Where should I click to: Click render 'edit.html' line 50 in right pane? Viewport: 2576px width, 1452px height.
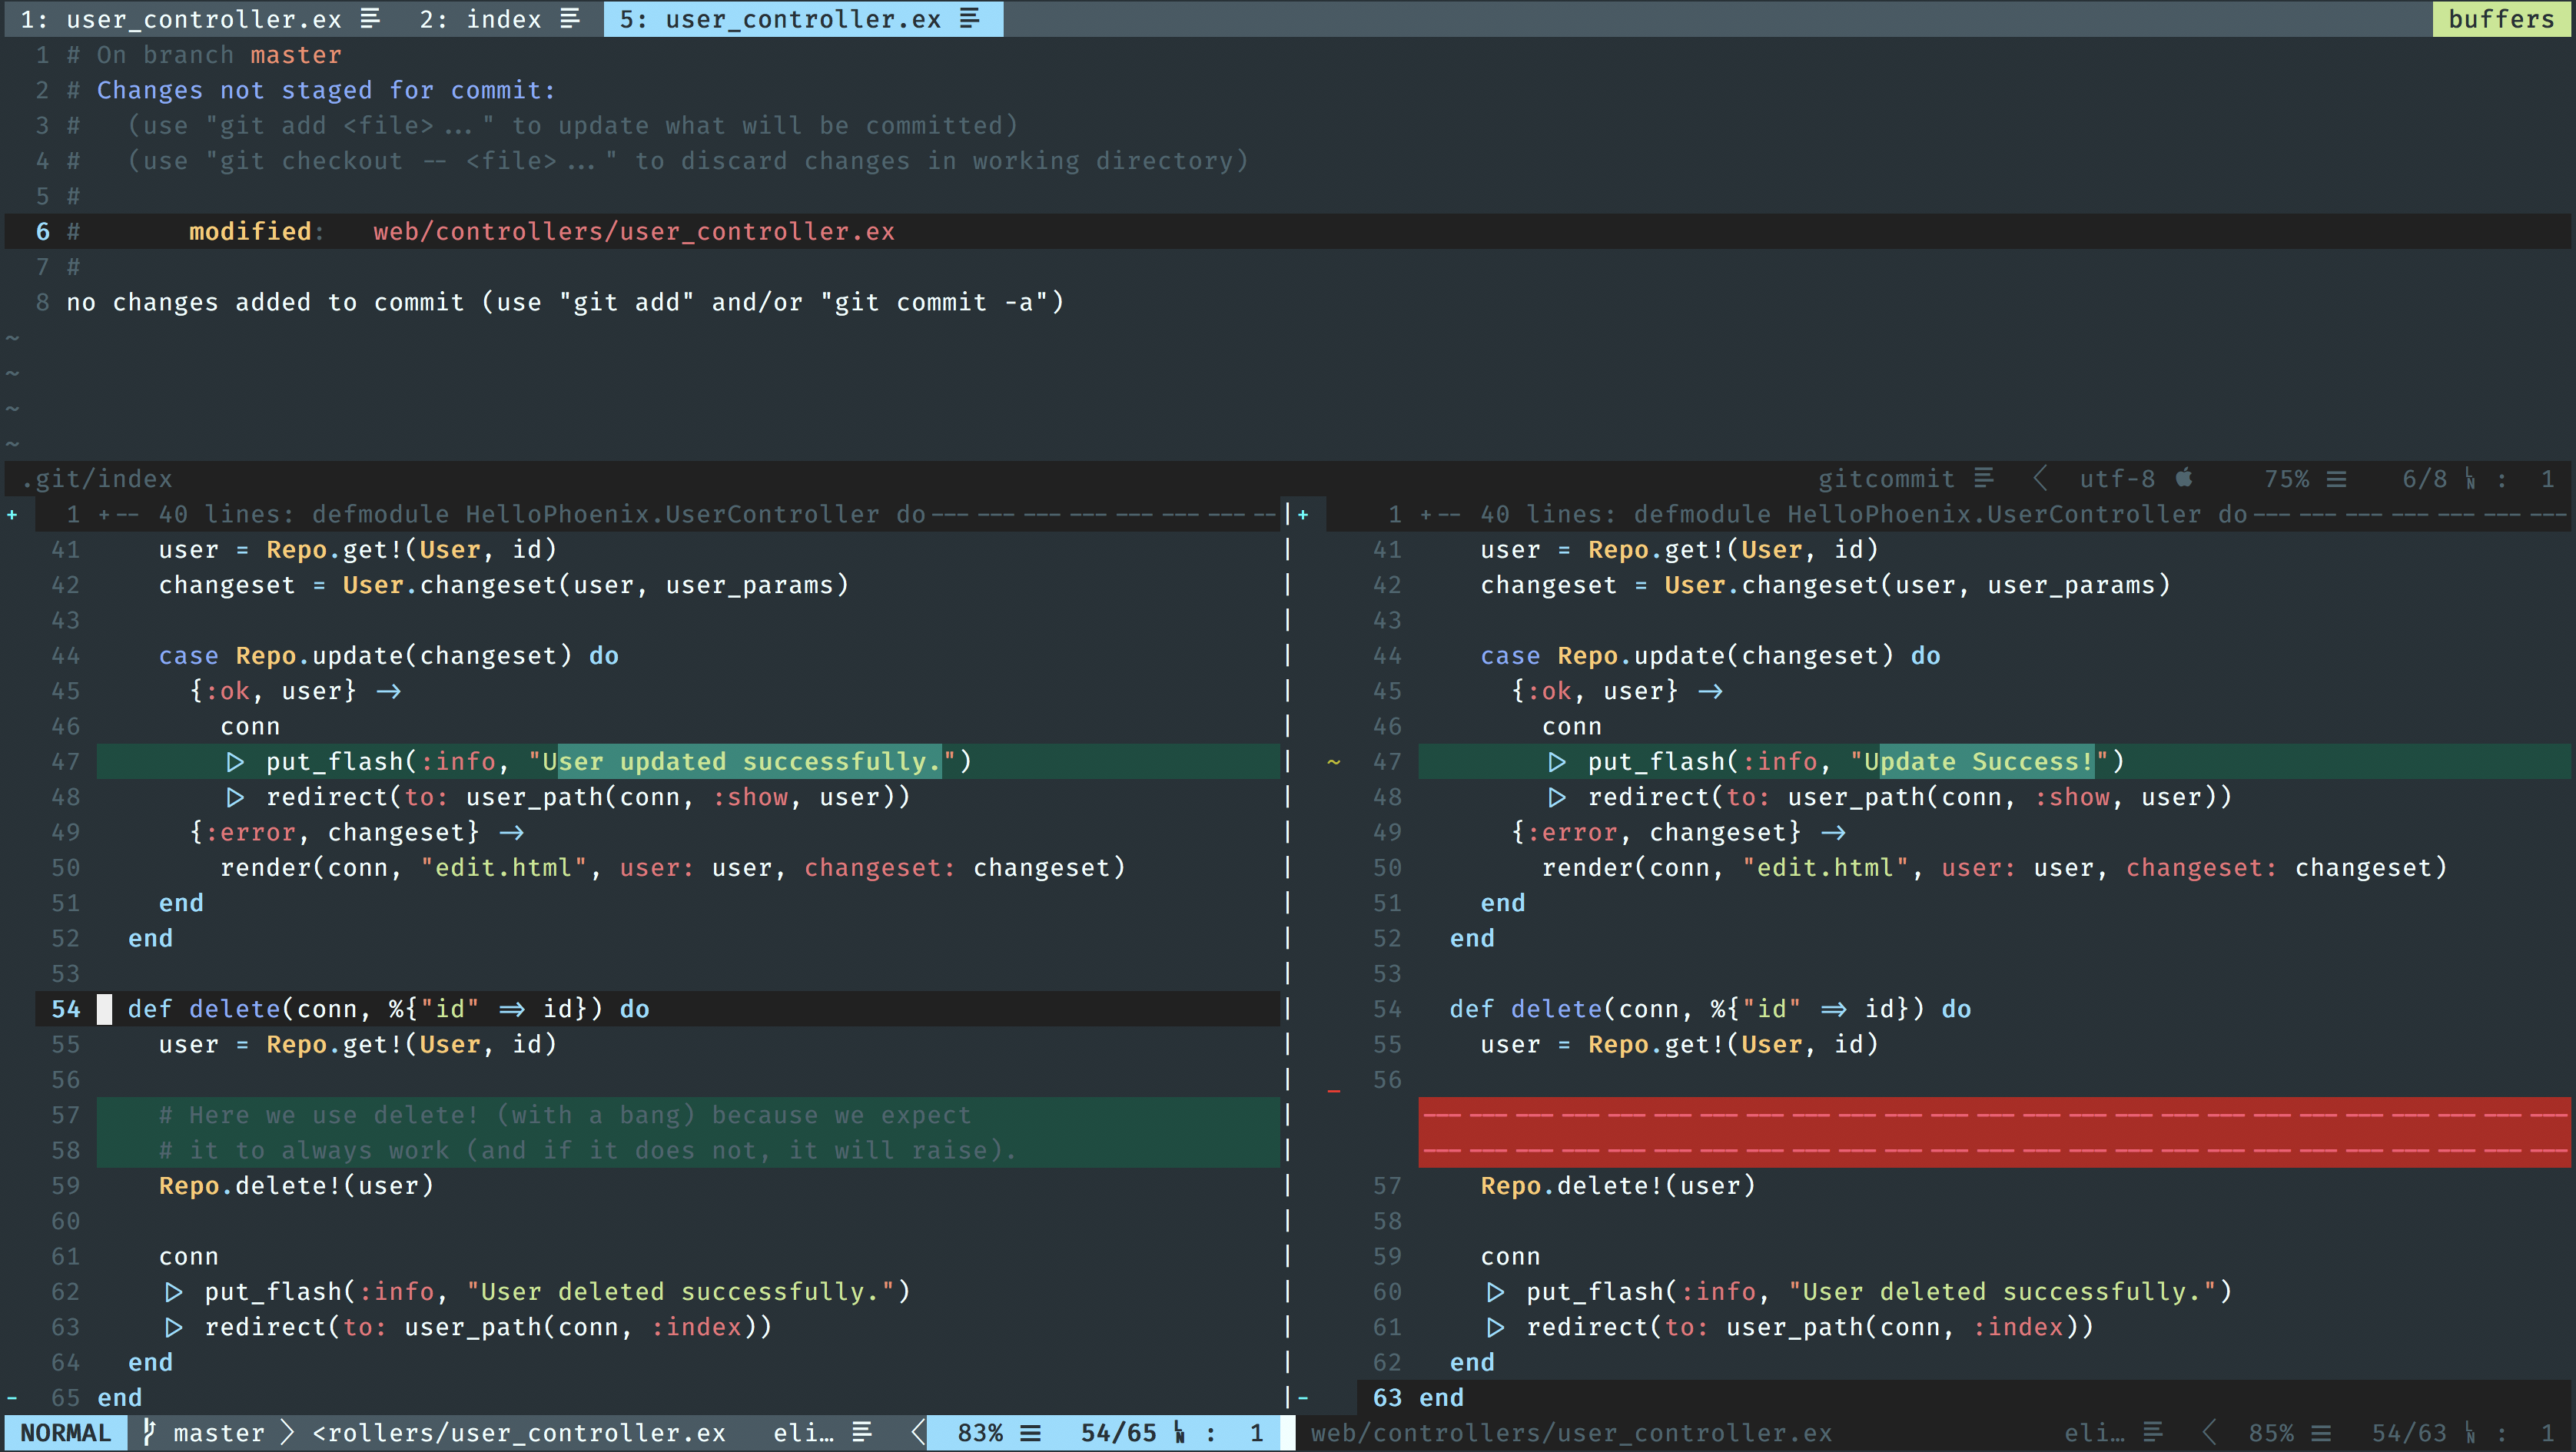1994,868
